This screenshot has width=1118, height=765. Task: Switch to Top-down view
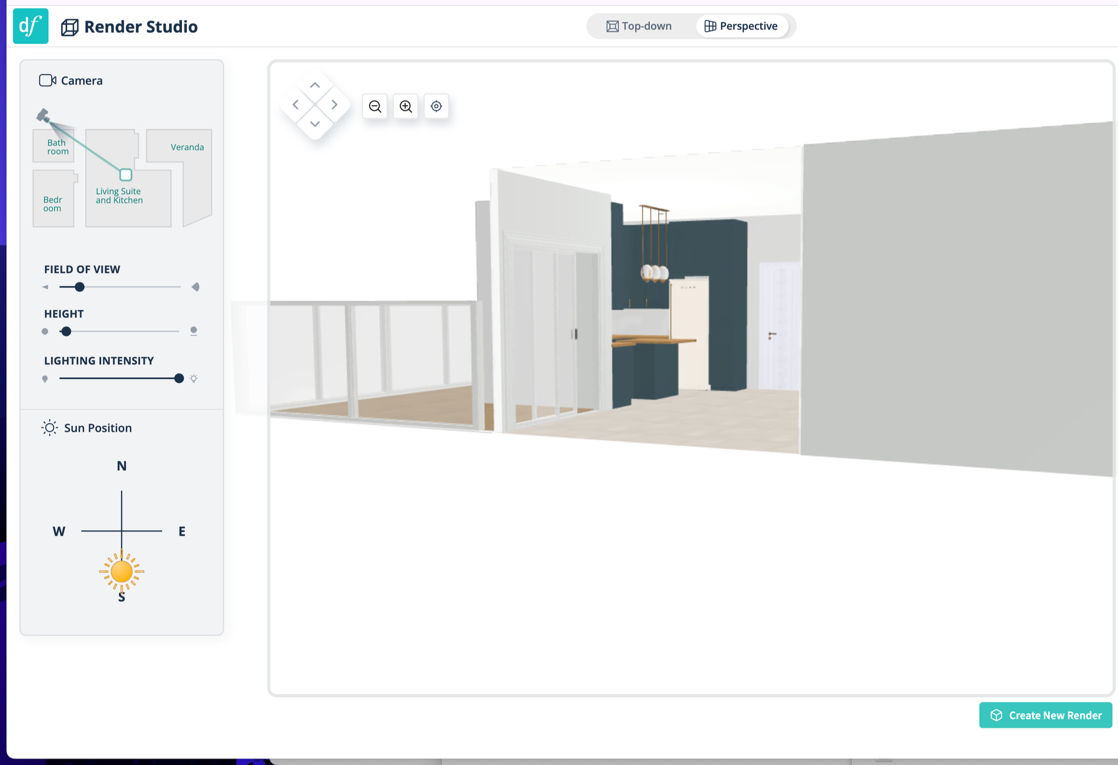click(x=639, y=26)
